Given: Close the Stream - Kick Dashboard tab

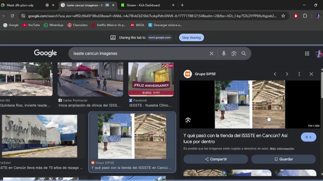Looking at the screenshot, I should tap(173, 5).
